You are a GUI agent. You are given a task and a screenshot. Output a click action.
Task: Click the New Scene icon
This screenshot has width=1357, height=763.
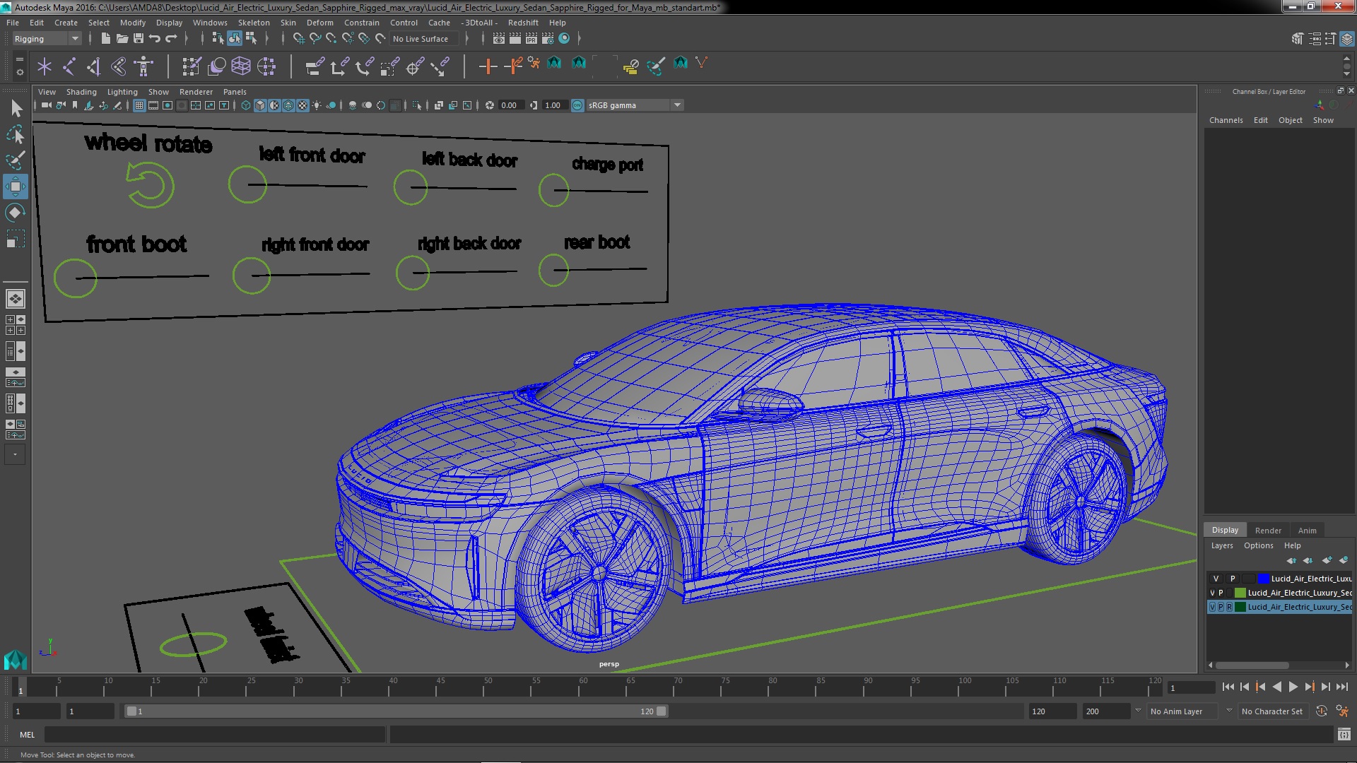106,39
